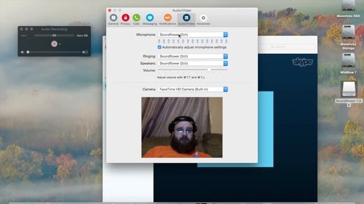Expand the Camera selection dropdown

click(x=193, y=89)
